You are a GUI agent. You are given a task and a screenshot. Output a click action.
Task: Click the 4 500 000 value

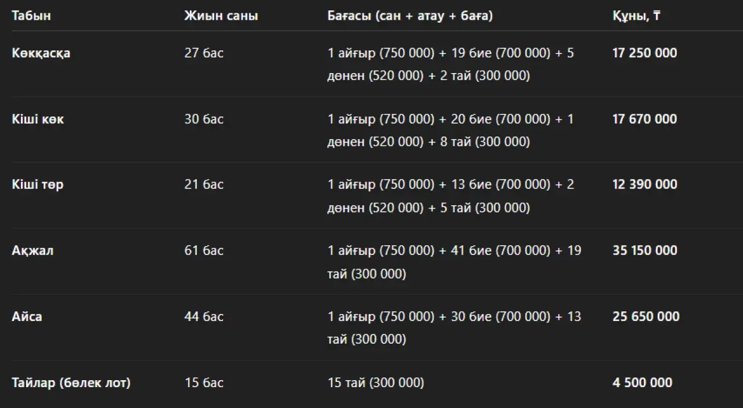(x=643, y=382)
